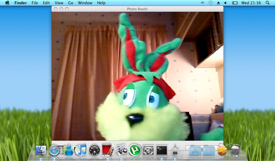This screenshot has width=275, height=161.
Task: Click the battery status icon
Action: [235, 3]
